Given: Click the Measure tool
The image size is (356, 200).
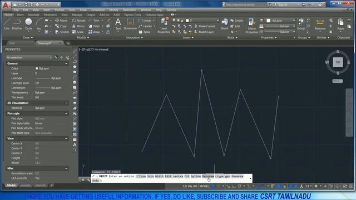Looking at the screenshot, I should (x=320, y=24).
